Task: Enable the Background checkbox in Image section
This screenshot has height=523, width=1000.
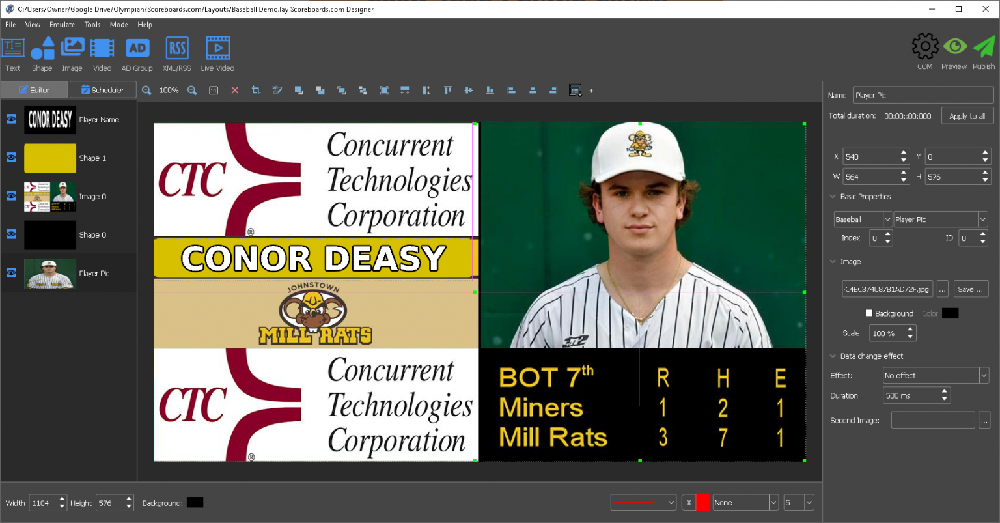Action: click(x=868, y=313)
